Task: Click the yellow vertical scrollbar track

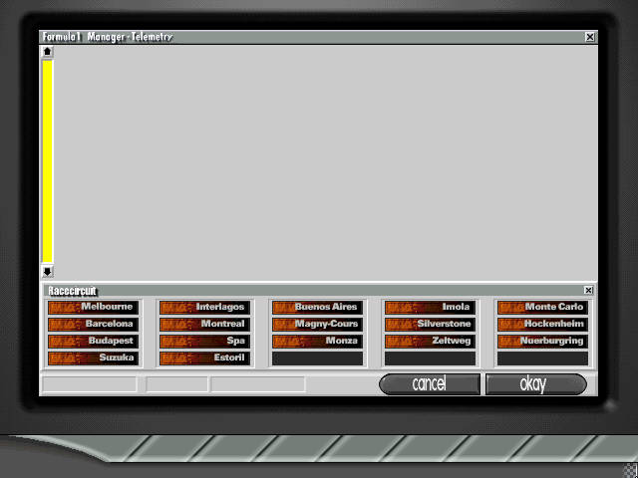Action: (48, 161)
